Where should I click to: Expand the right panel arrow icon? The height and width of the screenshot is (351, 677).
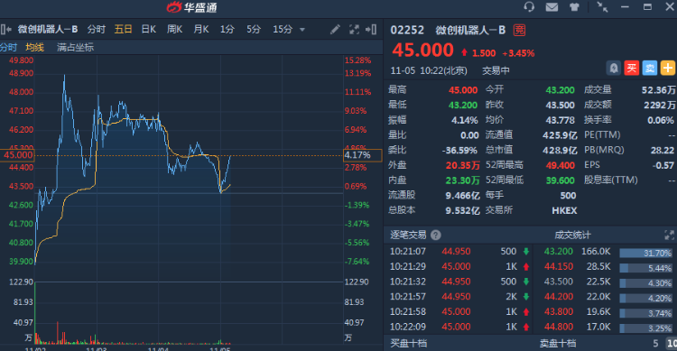click(371, 30)
